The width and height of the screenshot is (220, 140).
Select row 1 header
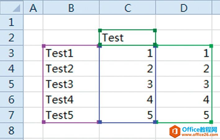pyautogui.click(x=11, y=22)
